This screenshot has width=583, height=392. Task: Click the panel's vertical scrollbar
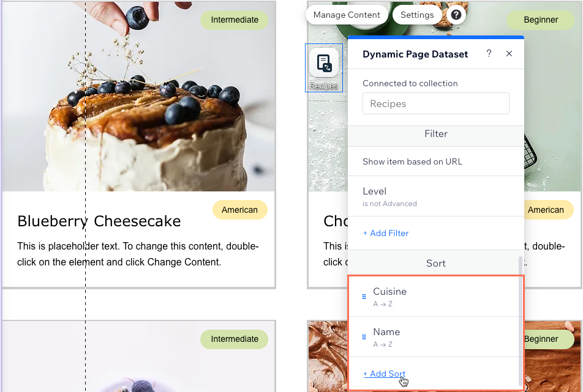click(521, 322)
